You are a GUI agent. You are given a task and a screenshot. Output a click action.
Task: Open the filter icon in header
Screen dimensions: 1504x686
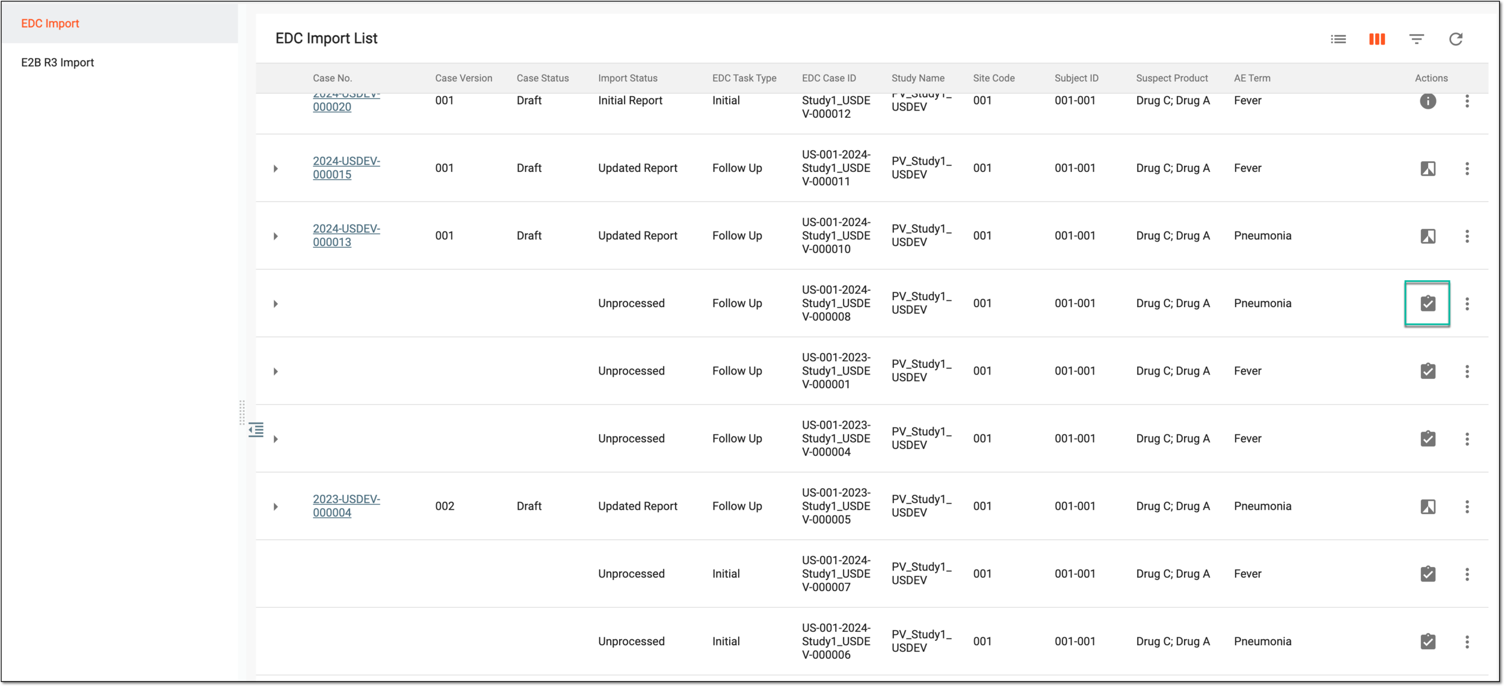[1416, 39]
